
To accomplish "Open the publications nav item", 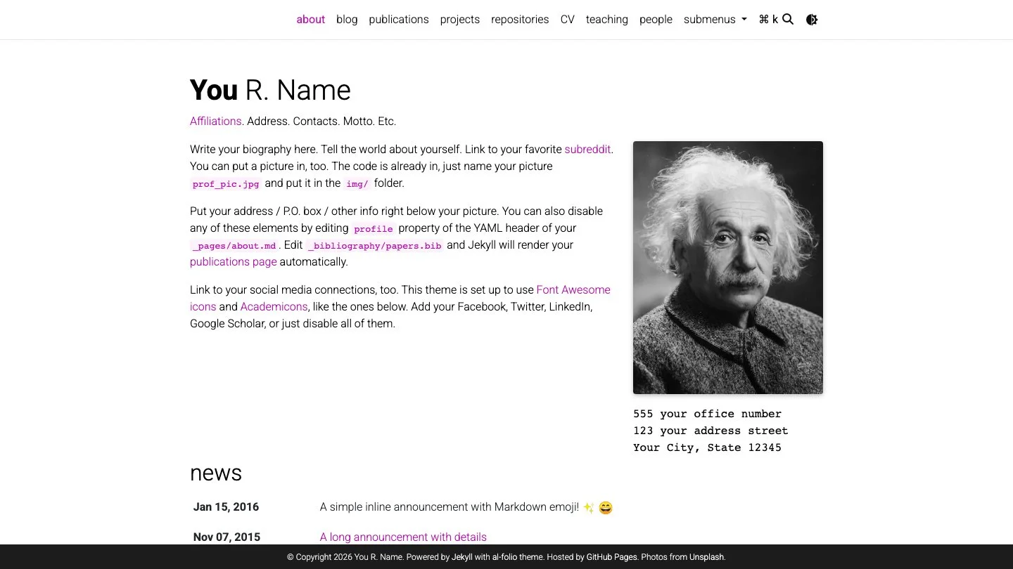I will [x=399, y=20].
